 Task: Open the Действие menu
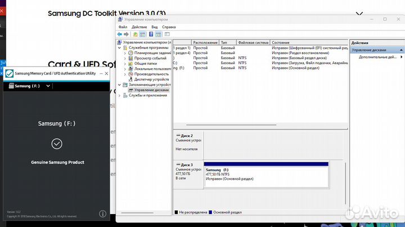139,27
